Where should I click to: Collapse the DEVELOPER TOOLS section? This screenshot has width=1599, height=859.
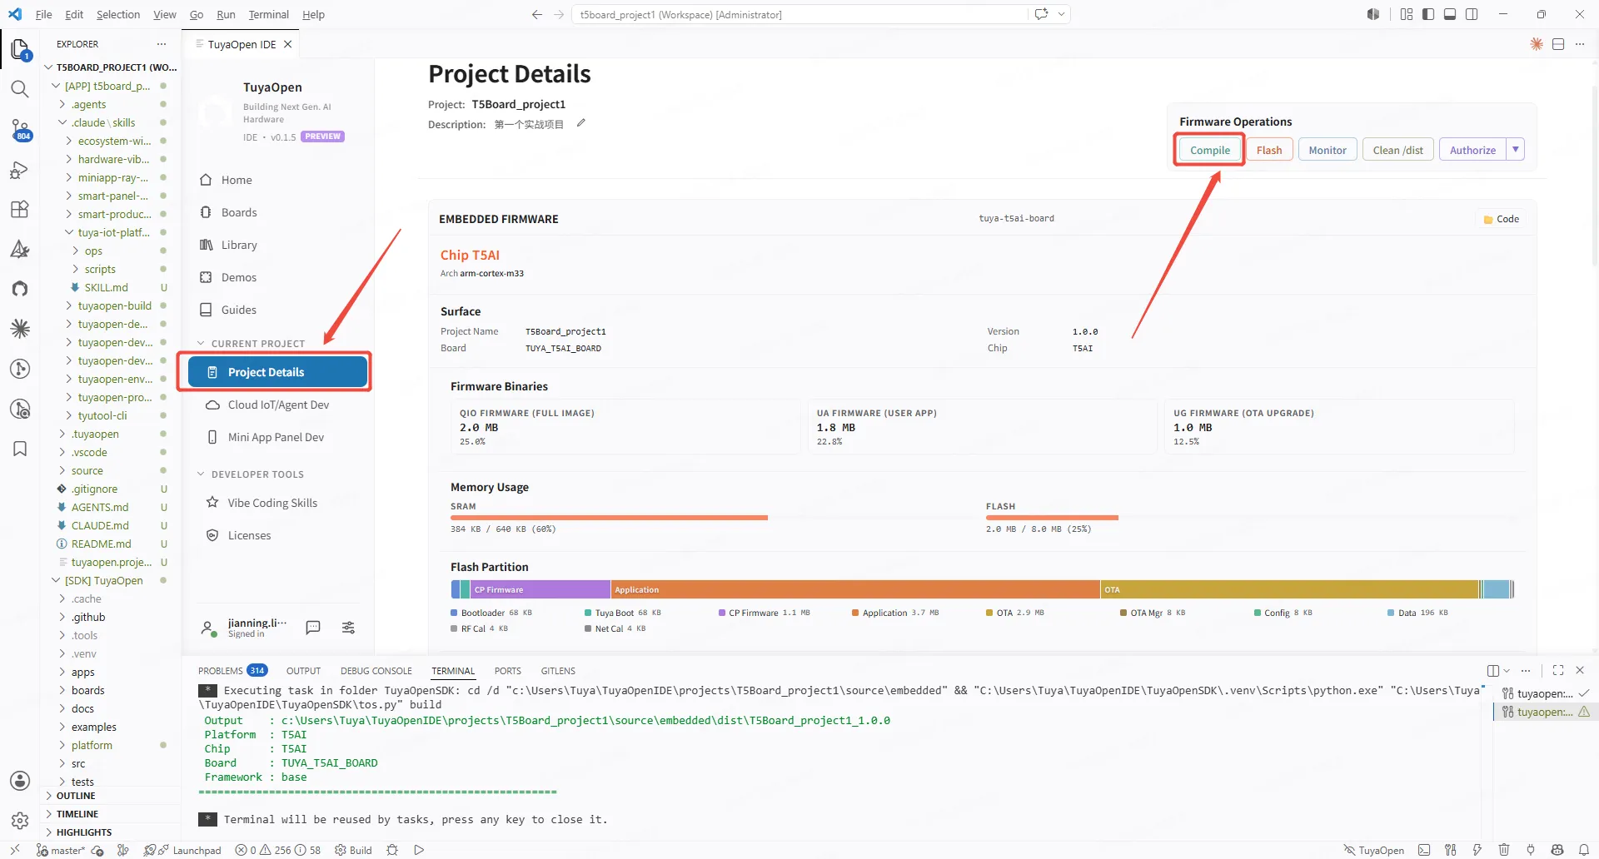(250, 474)
